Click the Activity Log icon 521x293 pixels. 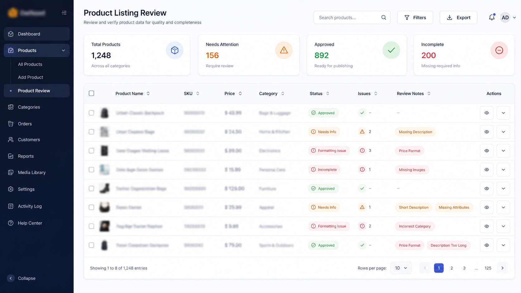pyautogui.click(x=11, y=206)
